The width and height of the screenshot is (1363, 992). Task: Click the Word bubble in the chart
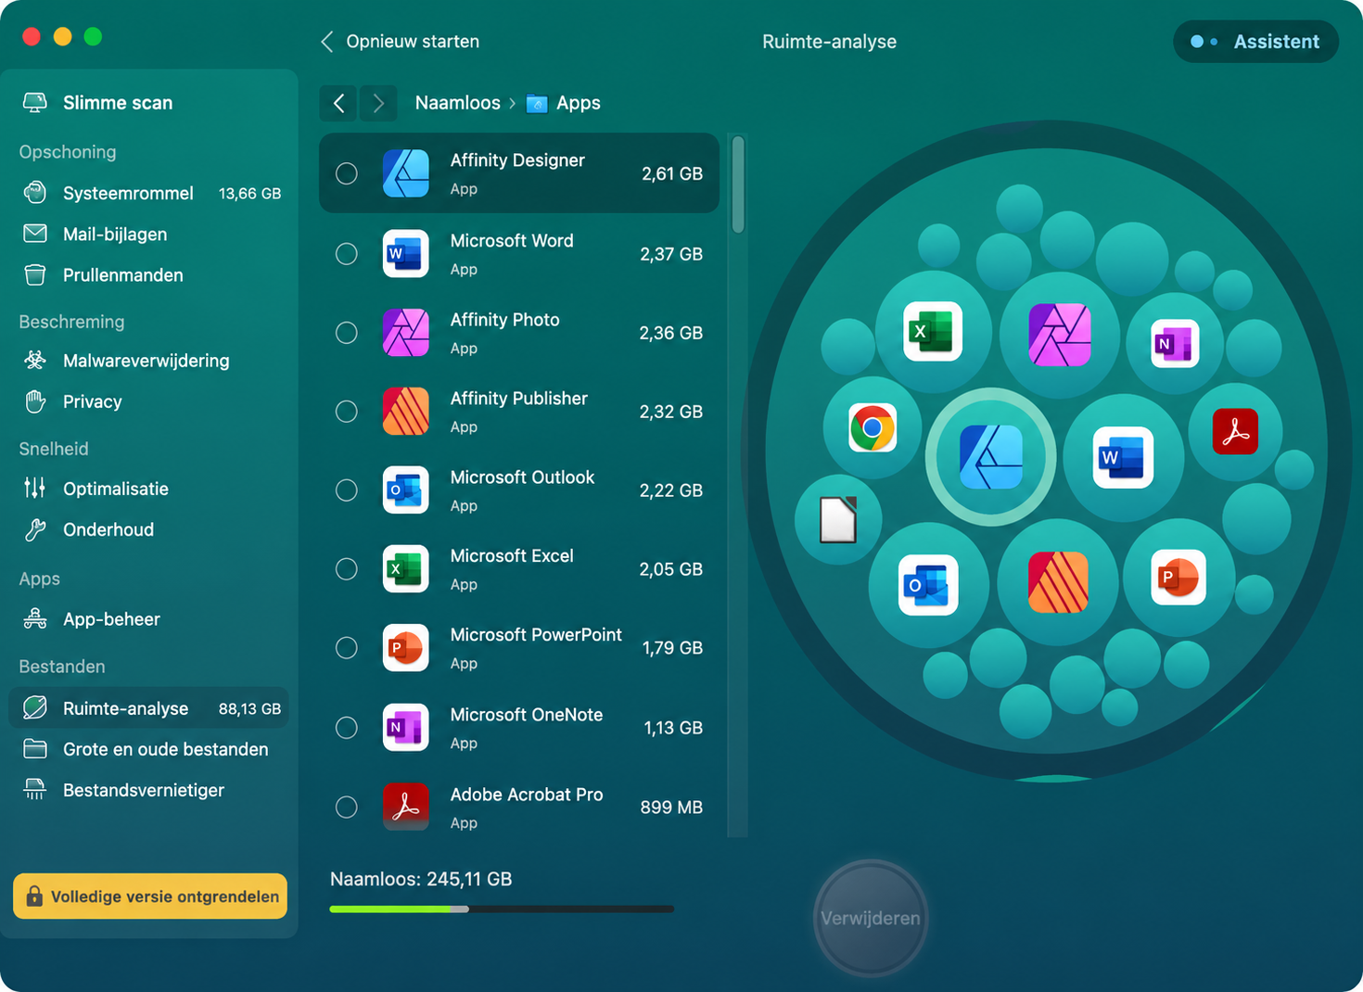pos(1123,457)
